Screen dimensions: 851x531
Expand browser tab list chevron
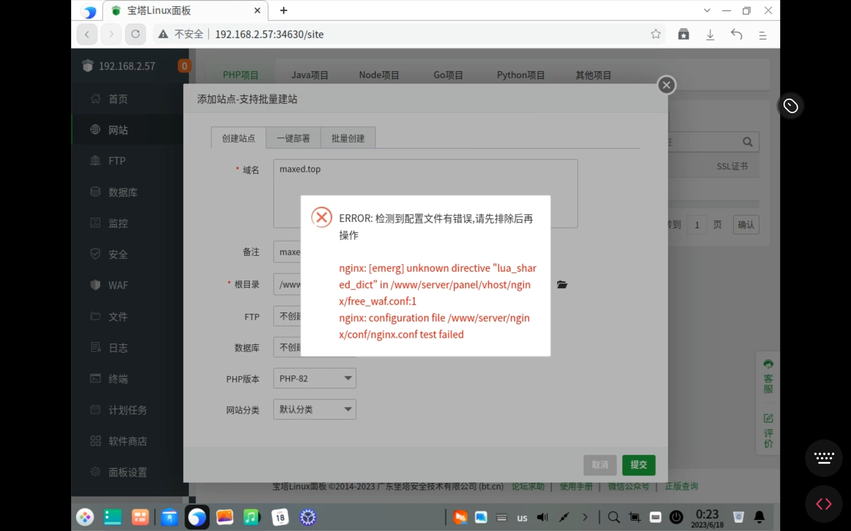coord(707,11)
